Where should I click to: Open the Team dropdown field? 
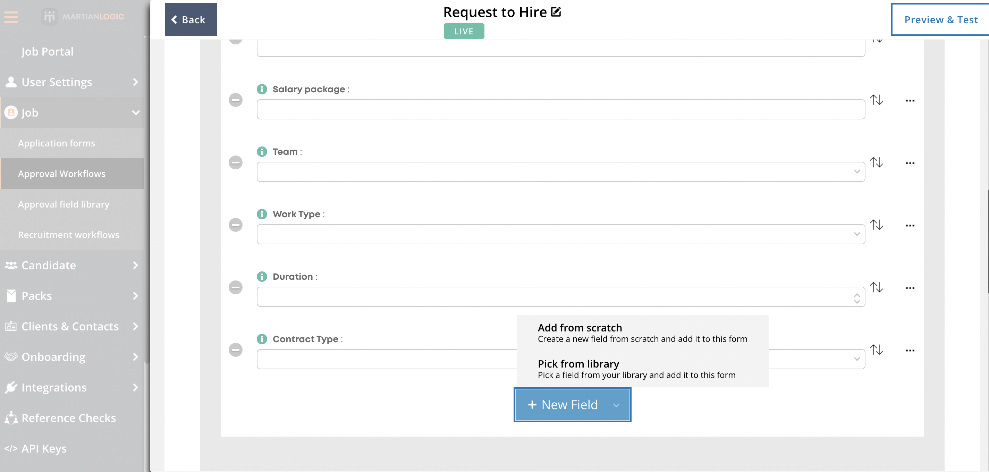[x=560, y=172]
